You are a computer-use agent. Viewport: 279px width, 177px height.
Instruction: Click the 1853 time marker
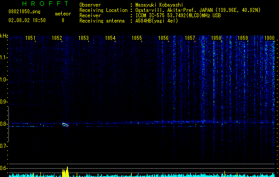pyautogui.click(x=83, y=38)
